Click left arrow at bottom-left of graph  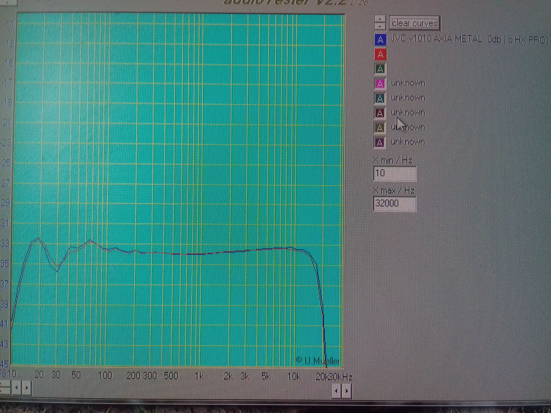[16, 388]
